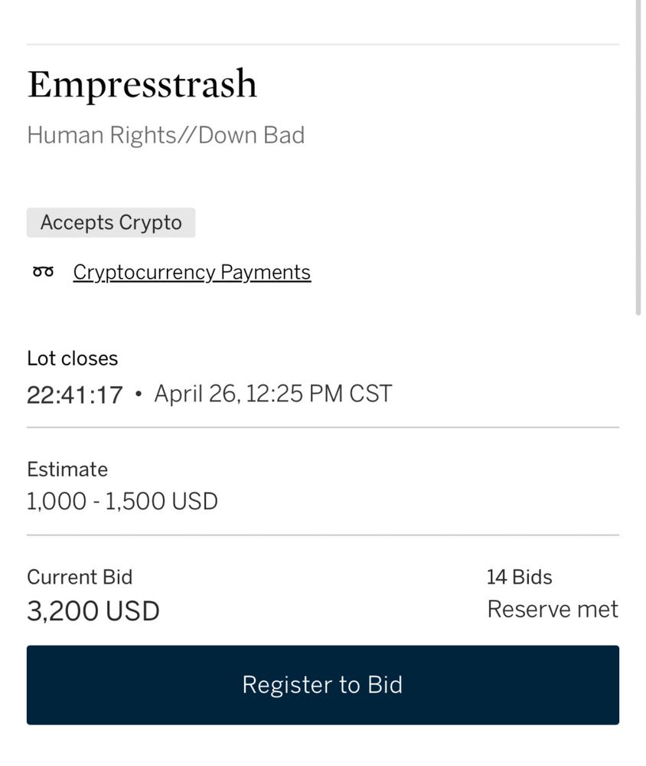The width and height of the screenshot is (646, 766).
Task: Click the Human Rights//Down Bad subtitle
Action: pyautogui.click(x=165, y=135)
